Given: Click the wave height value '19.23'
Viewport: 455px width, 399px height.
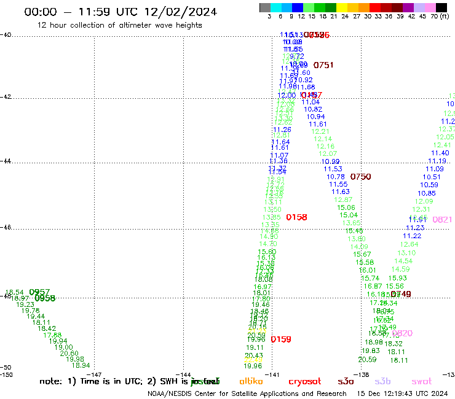Looking at the screenshot, I should [25, 304].
